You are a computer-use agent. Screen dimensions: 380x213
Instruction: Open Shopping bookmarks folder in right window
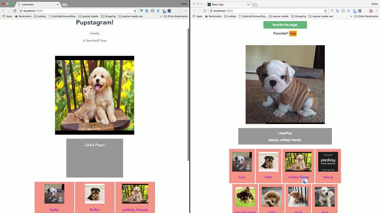pyautogui.click(x=298, y=16)
